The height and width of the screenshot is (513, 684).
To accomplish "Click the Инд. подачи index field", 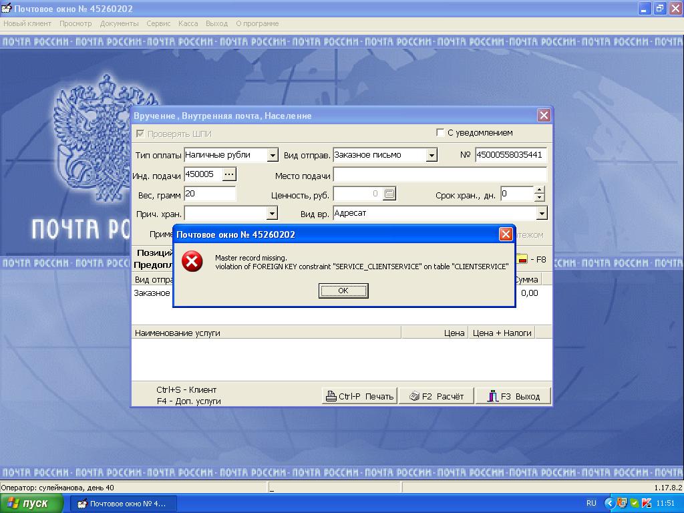I will [x=203, y=174].
